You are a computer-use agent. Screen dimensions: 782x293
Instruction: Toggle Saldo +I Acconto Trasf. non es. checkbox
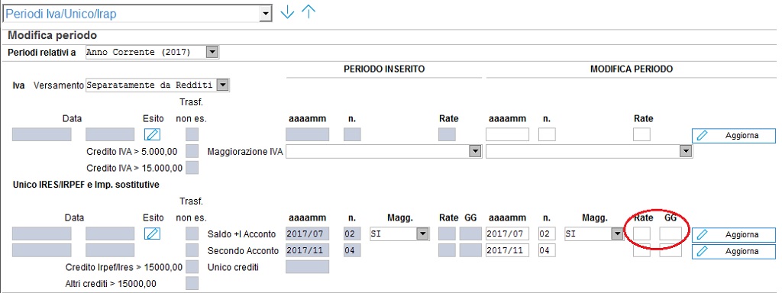192,233
